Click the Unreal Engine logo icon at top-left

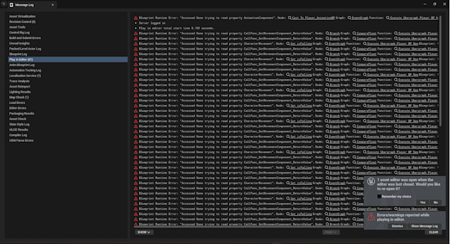tap(3, 4)
